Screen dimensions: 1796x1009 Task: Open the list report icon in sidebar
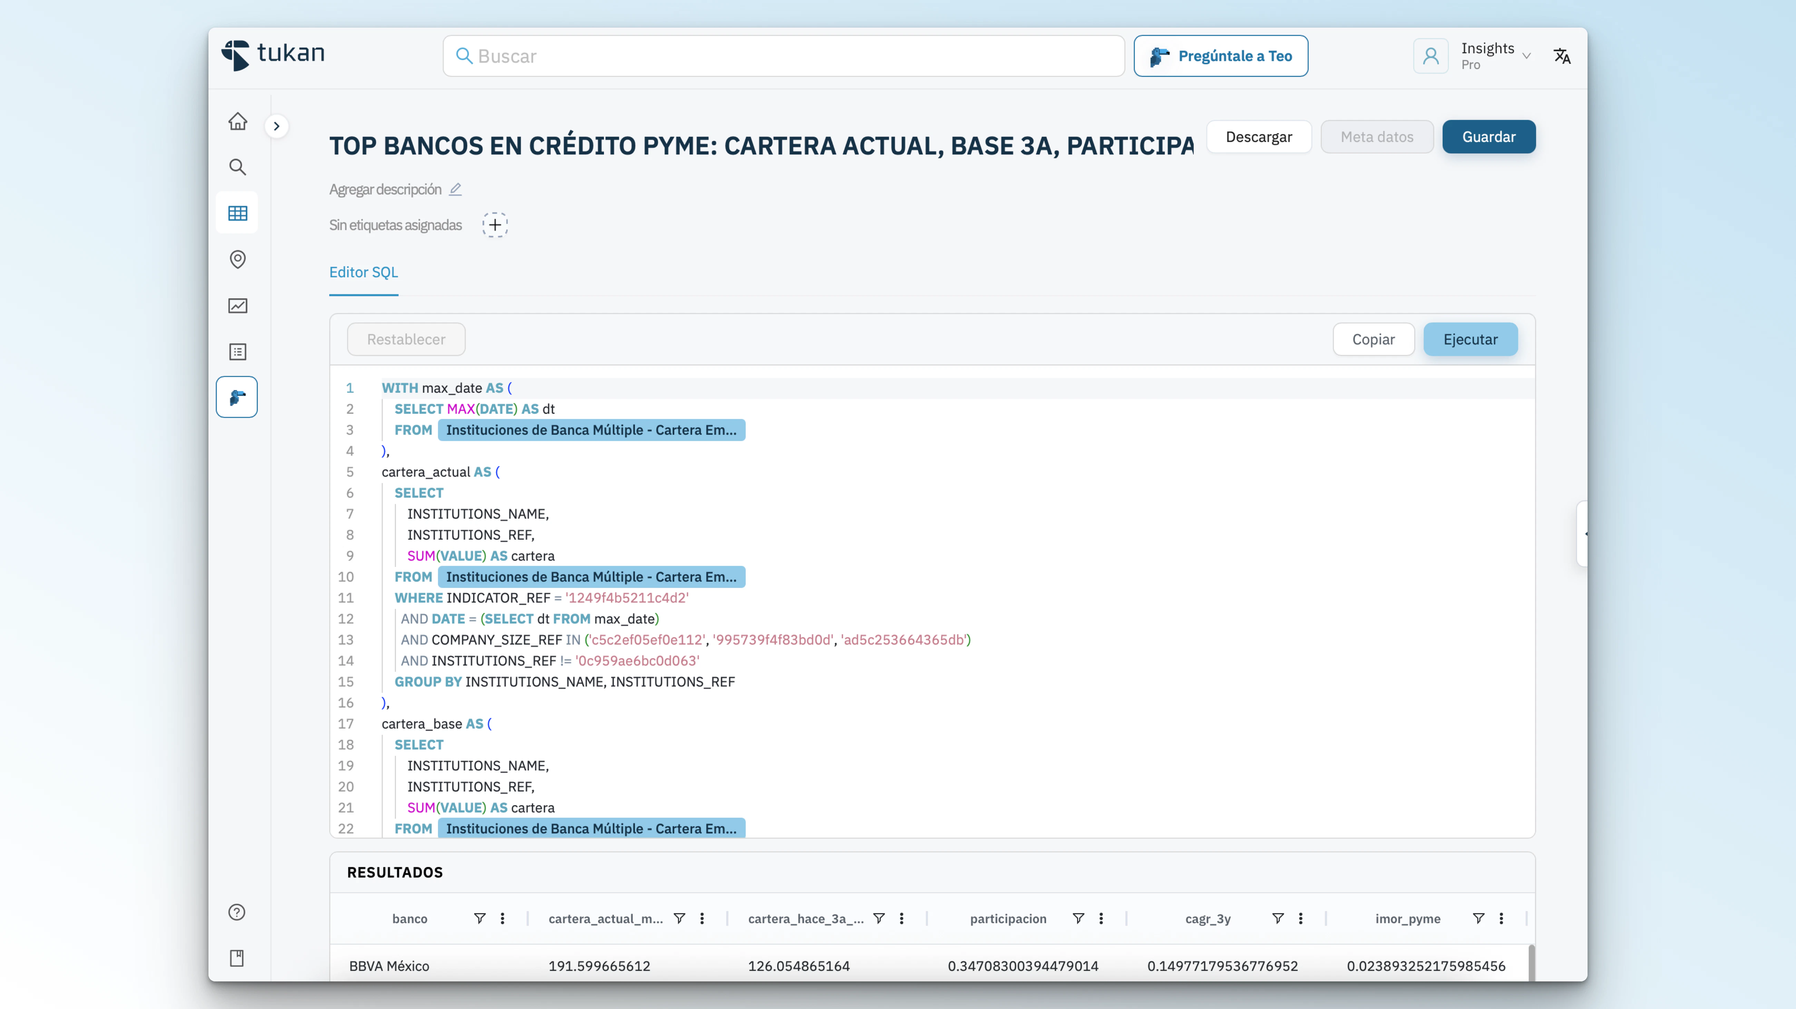tap(238, 351)
